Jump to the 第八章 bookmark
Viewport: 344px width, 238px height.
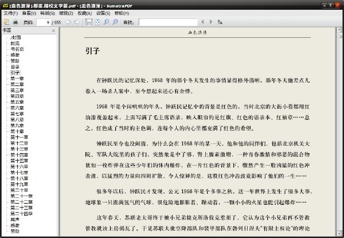[17, 119]
